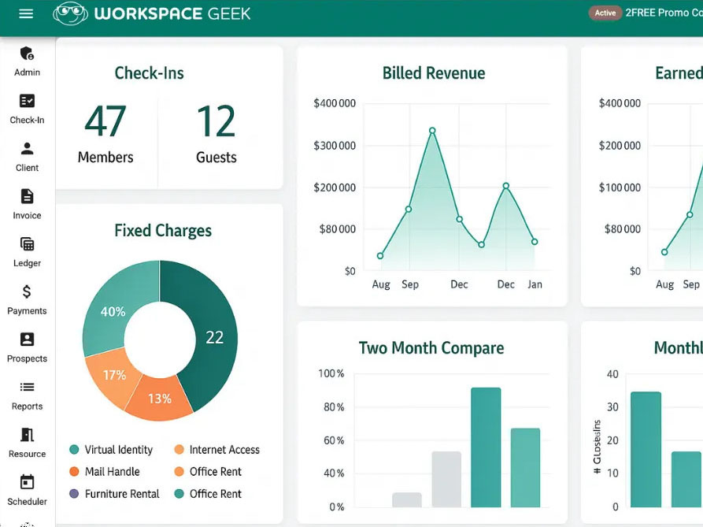The height and width of the screenshot is (527, 703).
Task: Click the 2FREE Promo Code link
Action: click(x=663, y=13)
